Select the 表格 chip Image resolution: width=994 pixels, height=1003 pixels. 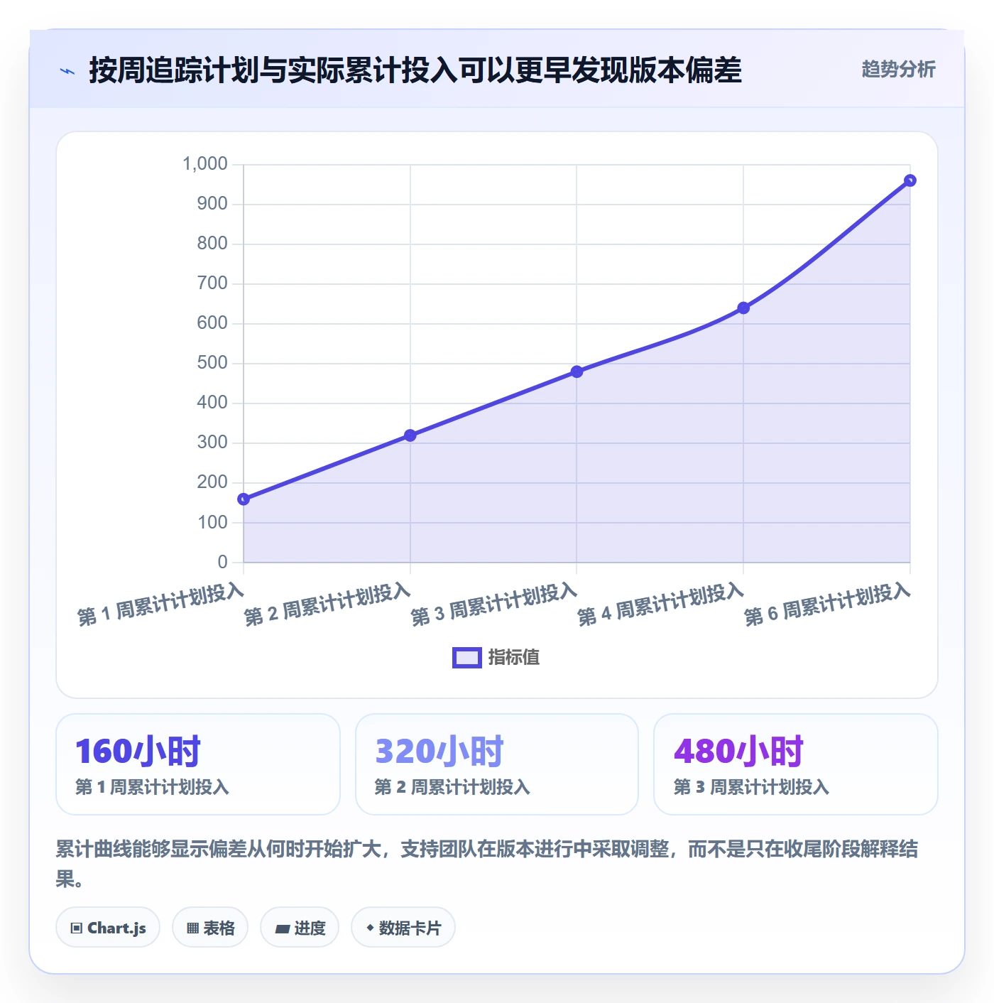pos(210,928)
